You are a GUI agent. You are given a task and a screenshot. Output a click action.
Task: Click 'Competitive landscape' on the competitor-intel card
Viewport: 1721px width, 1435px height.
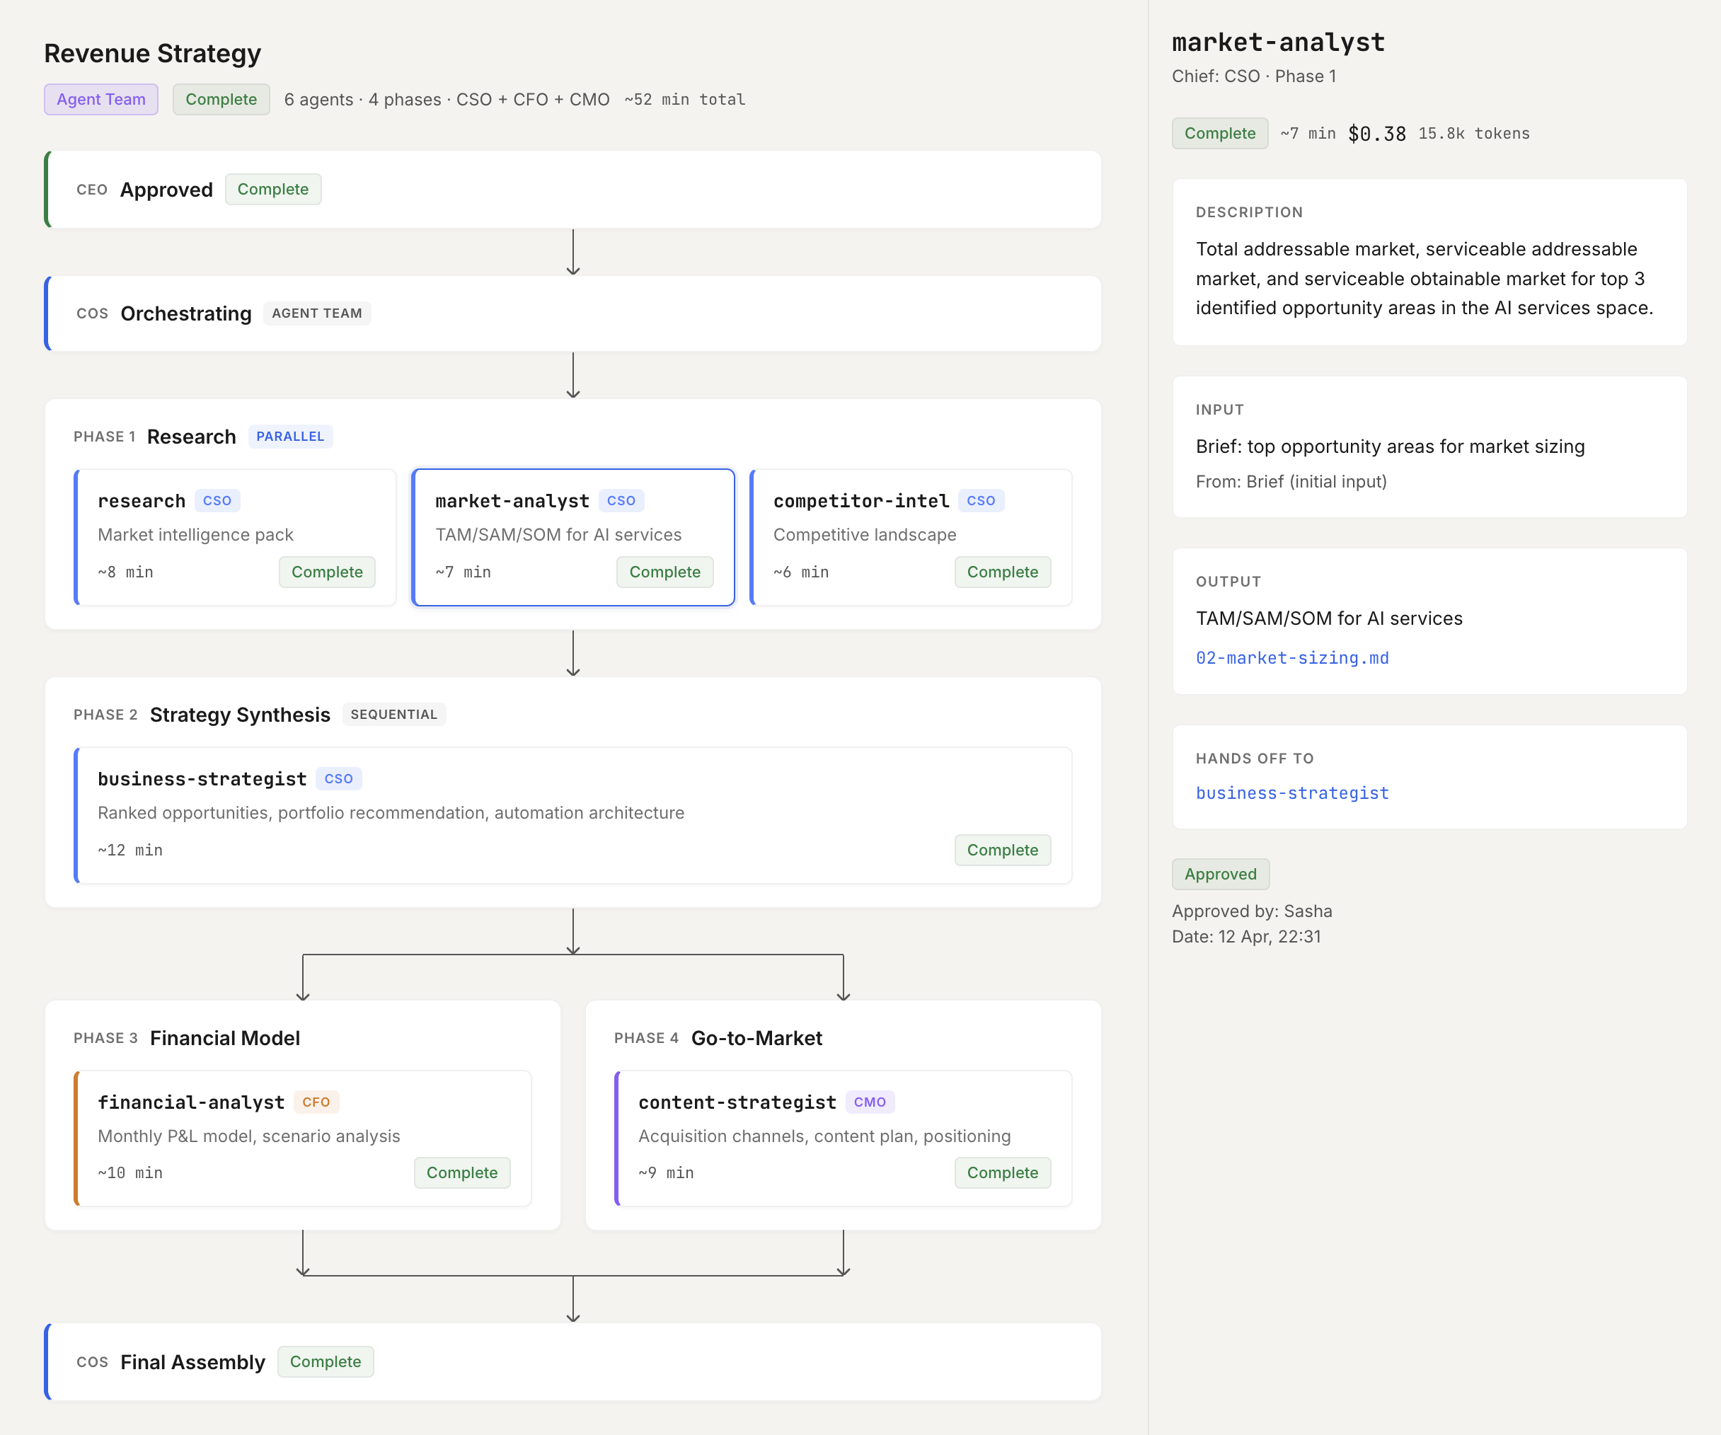tap(865, 535)
